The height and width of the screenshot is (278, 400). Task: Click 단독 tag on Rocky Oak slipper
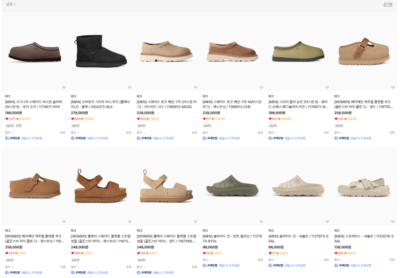[19, 126]
